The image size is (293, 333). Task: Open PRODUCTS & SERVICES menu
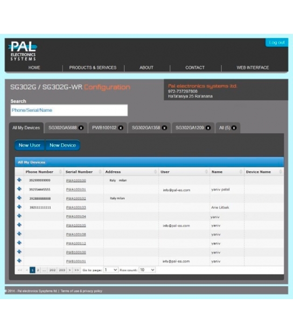coord(93,68)
